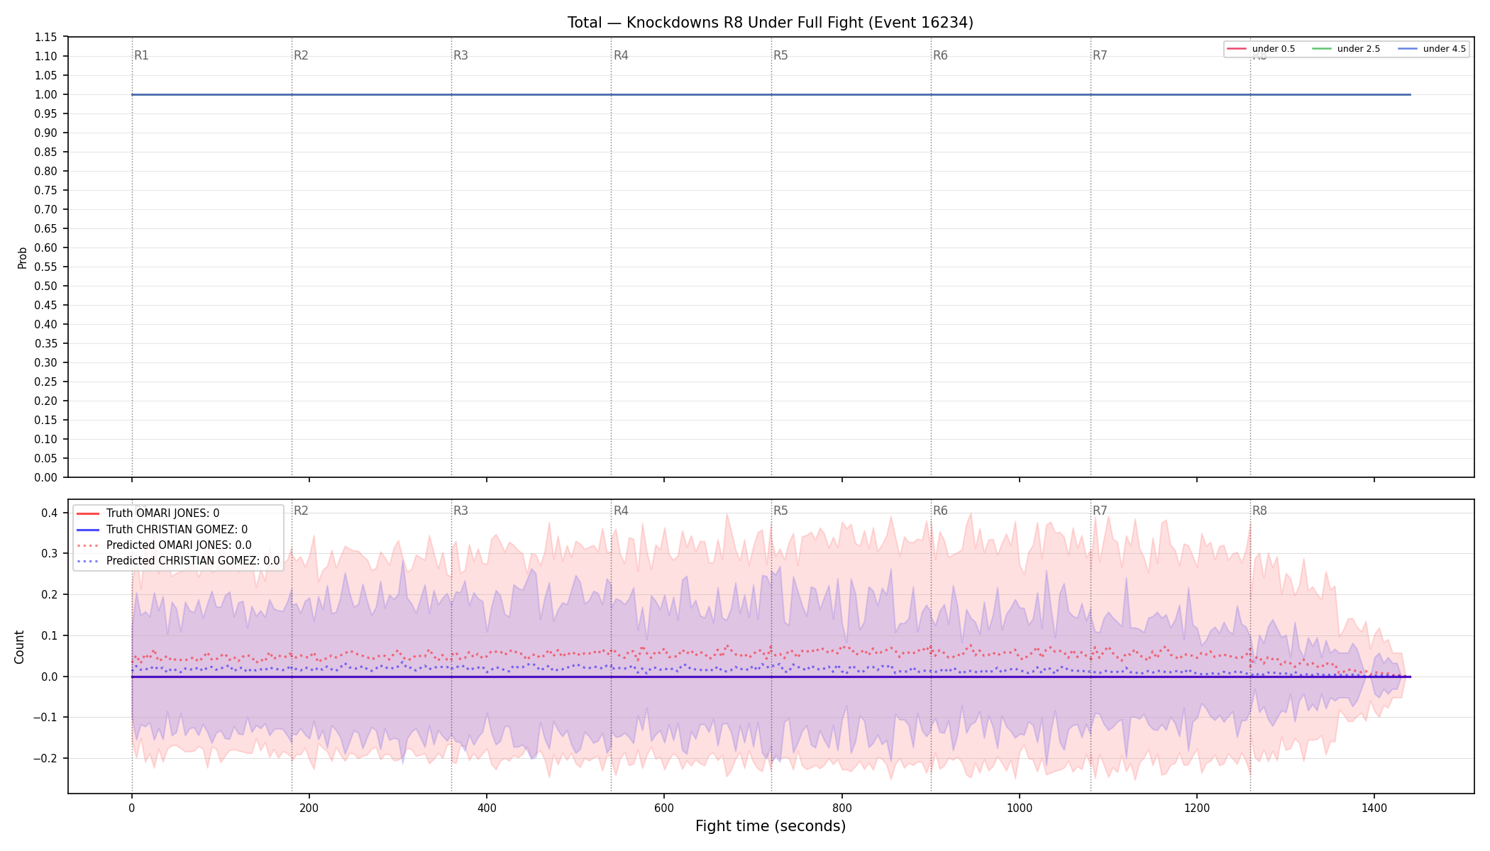Click the 'Fight time (seconds)' axis label
The height and width of the screenshot is (851, 1490).
(771, 826)
